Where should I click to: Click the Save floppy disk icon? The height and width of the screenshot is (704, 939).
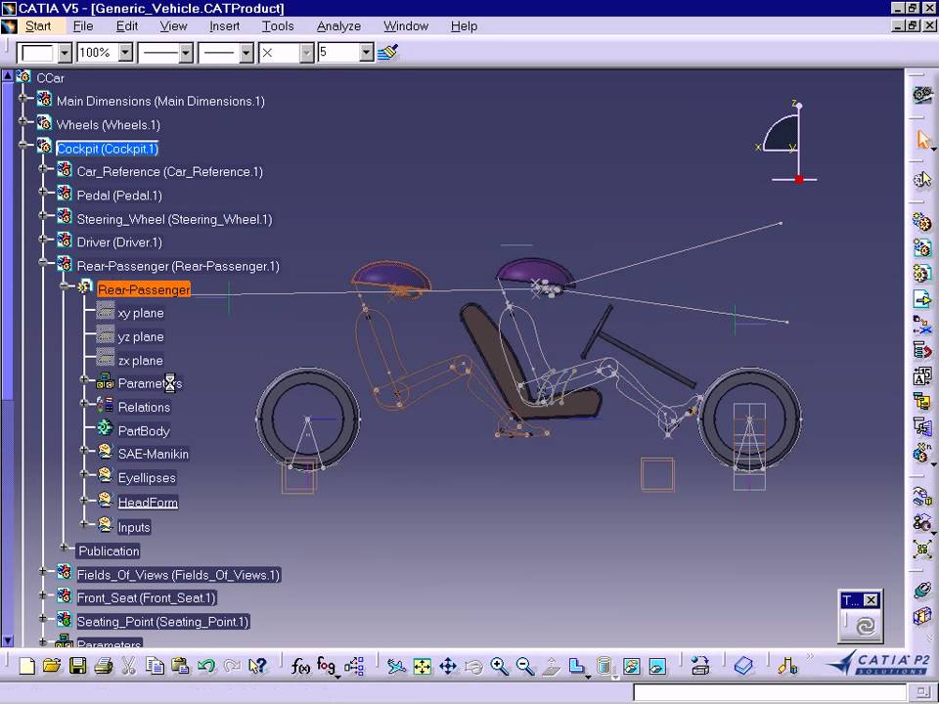pyautogui.click(x=77, y=667)
